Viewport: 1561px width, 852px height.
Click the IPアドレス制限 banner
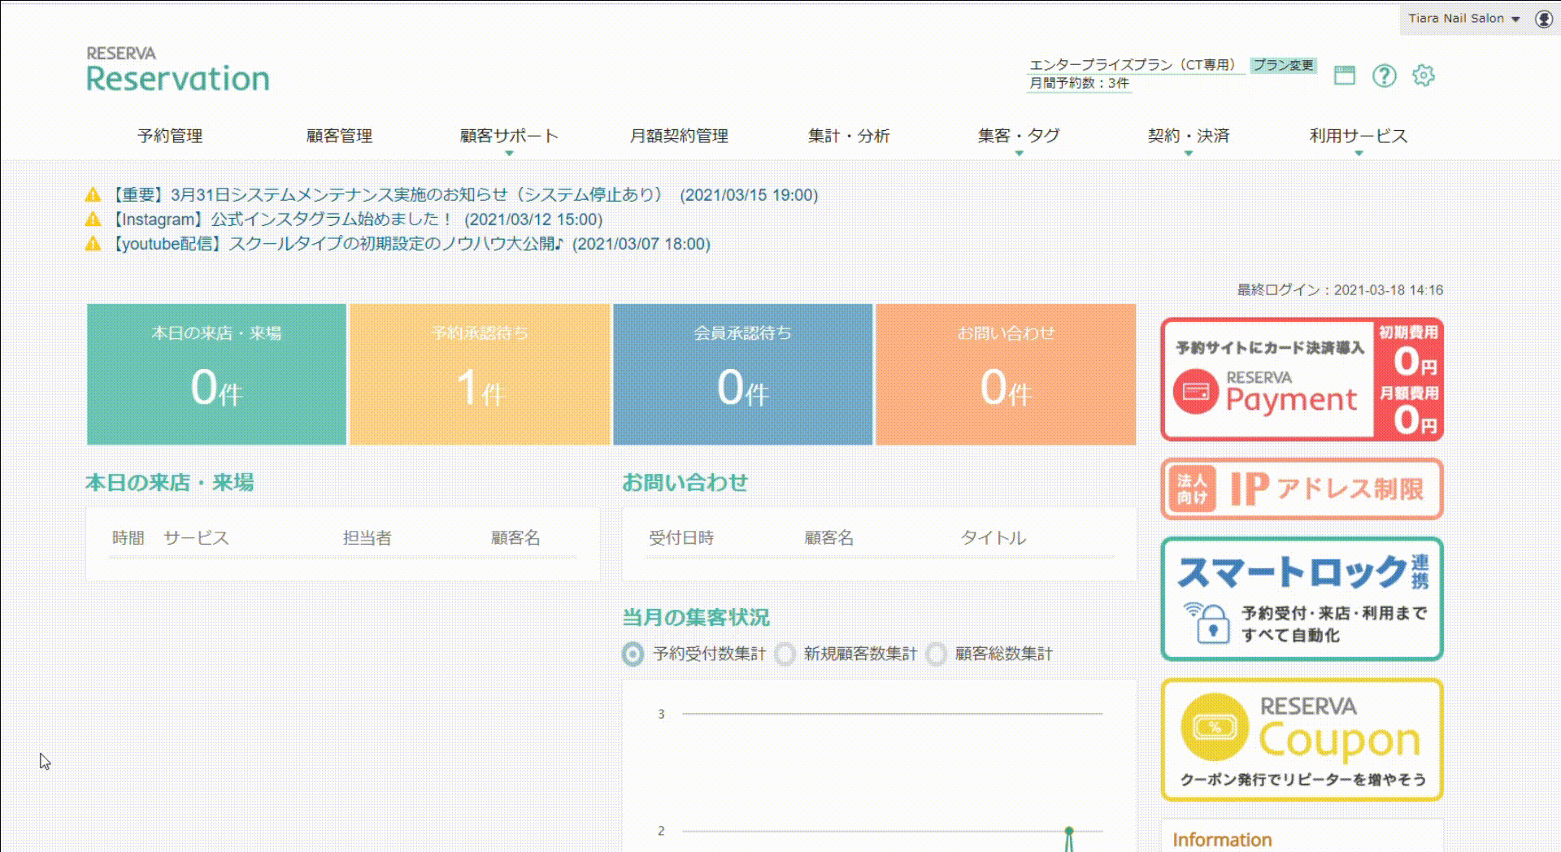[x=1302, y=489]
